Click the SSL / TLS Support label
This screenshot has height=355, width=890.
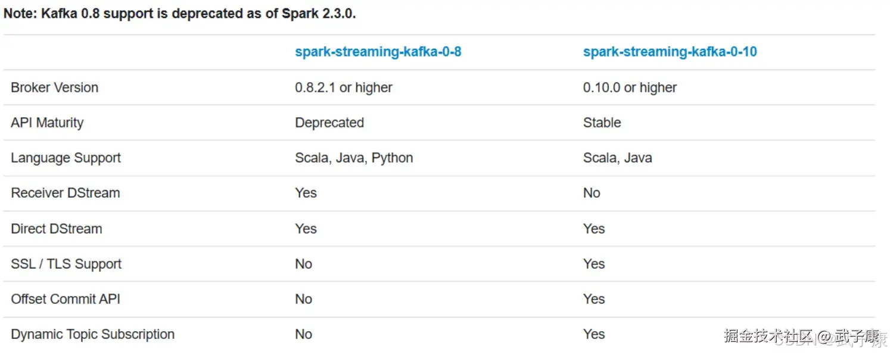[x=66, y=264]
